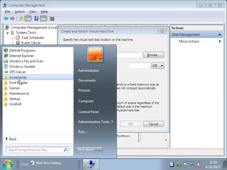Screen dimensions: 227x170
Task: Click the Back arrow toolbar icon
Action: pos(6,18)
